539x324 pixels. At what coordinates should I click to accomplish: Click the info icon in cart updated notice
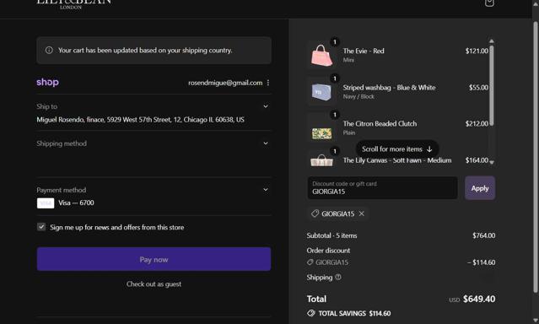pyautogui.click(x=49, y=51)
